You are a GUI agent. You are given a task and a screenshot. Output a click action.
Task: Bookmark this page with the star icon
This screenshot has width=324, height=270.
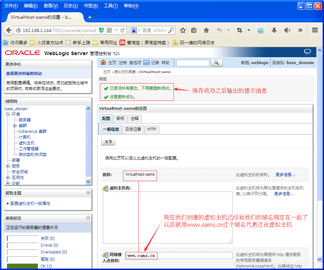183,31
